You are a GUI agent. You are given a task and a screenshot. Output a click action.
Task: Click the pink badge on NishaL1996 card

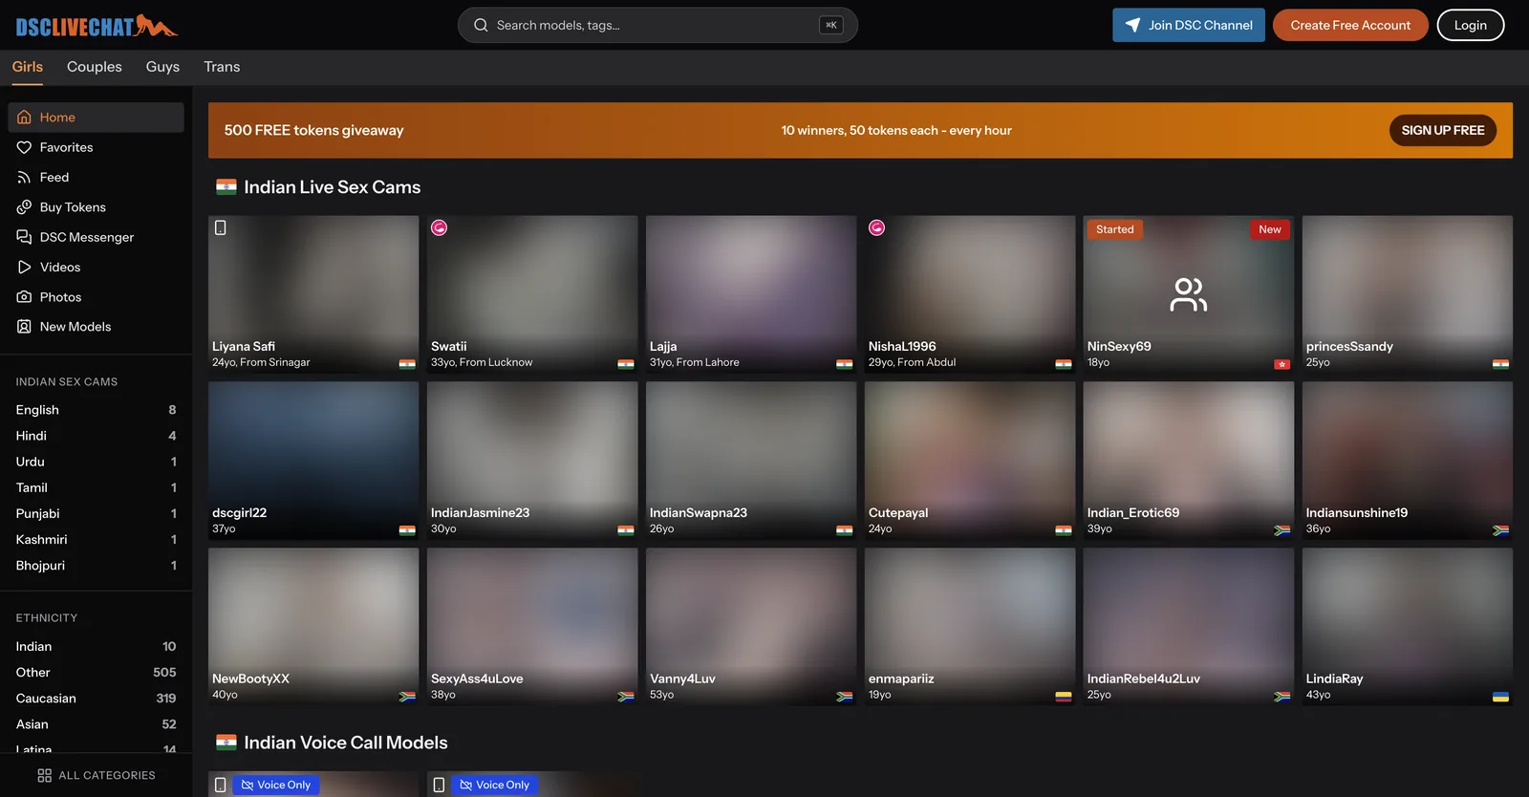pos(877,227)
